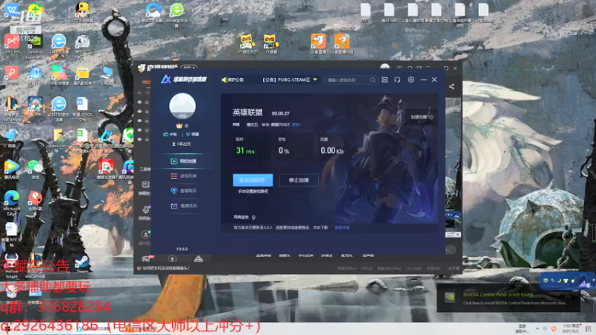
Task: Click the 31 ms latency value
Action: coord(245,151)
